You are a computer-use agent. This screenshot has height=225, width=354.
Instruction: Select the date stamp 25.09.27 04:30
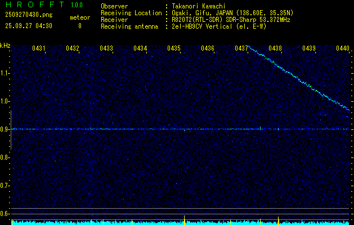click(29, 26)
